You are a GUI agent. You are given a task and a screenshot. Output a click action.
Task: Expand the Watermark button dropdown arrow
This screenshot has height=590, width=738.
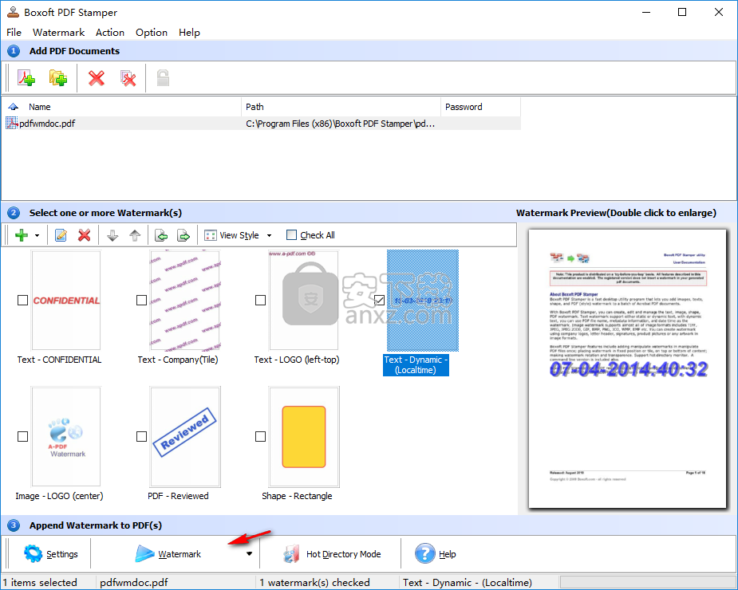(249, 554)
